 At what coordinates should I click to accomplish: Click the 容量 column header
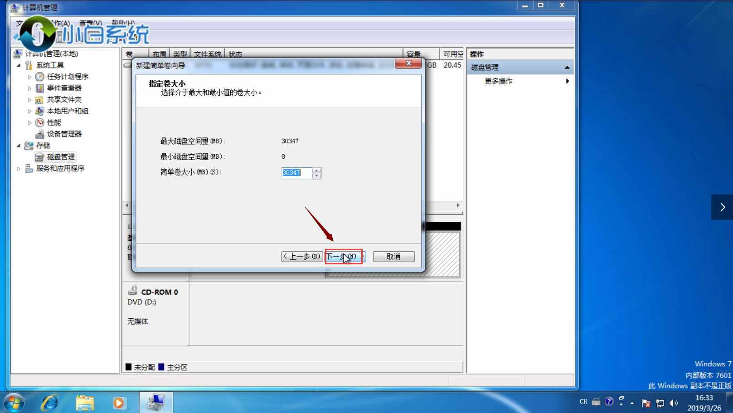[x=421, y=54]
